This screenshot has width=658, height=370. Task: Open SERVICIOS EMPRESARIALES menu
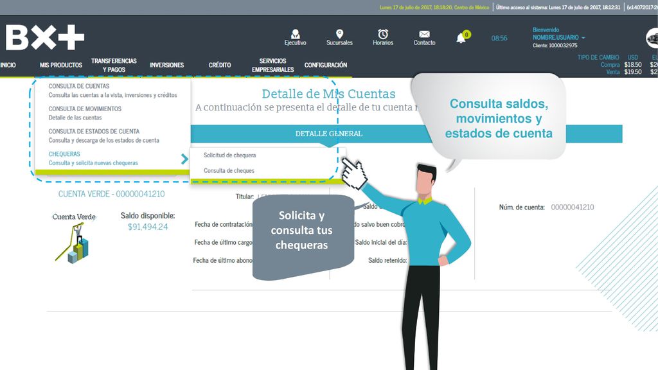[272, 65]
